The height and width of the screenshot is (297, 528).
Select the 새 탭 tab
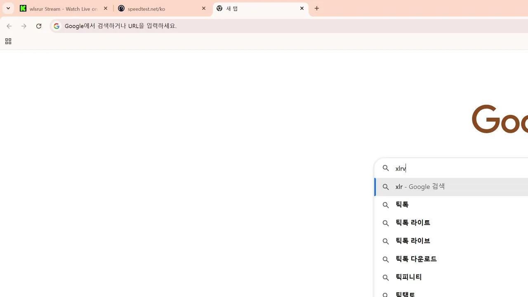[260, 9]
